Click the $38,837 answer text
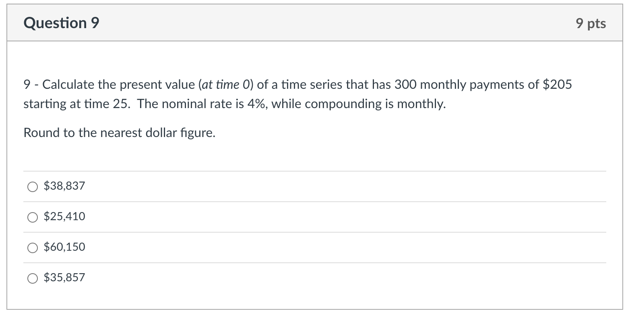The width and height of the screenshot is (628, 315). [x=63, y=186]
